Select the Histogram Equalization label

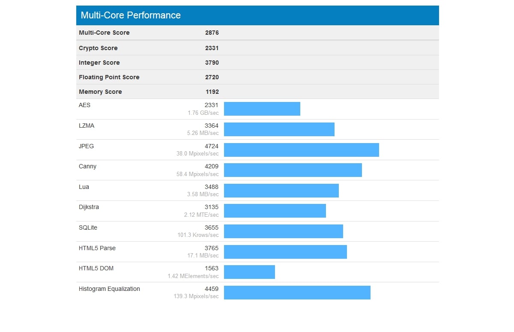[109, 289]
